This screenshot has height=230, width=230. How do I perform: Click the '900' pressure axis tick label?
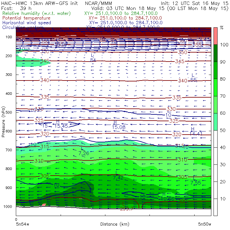pos(9,188)
